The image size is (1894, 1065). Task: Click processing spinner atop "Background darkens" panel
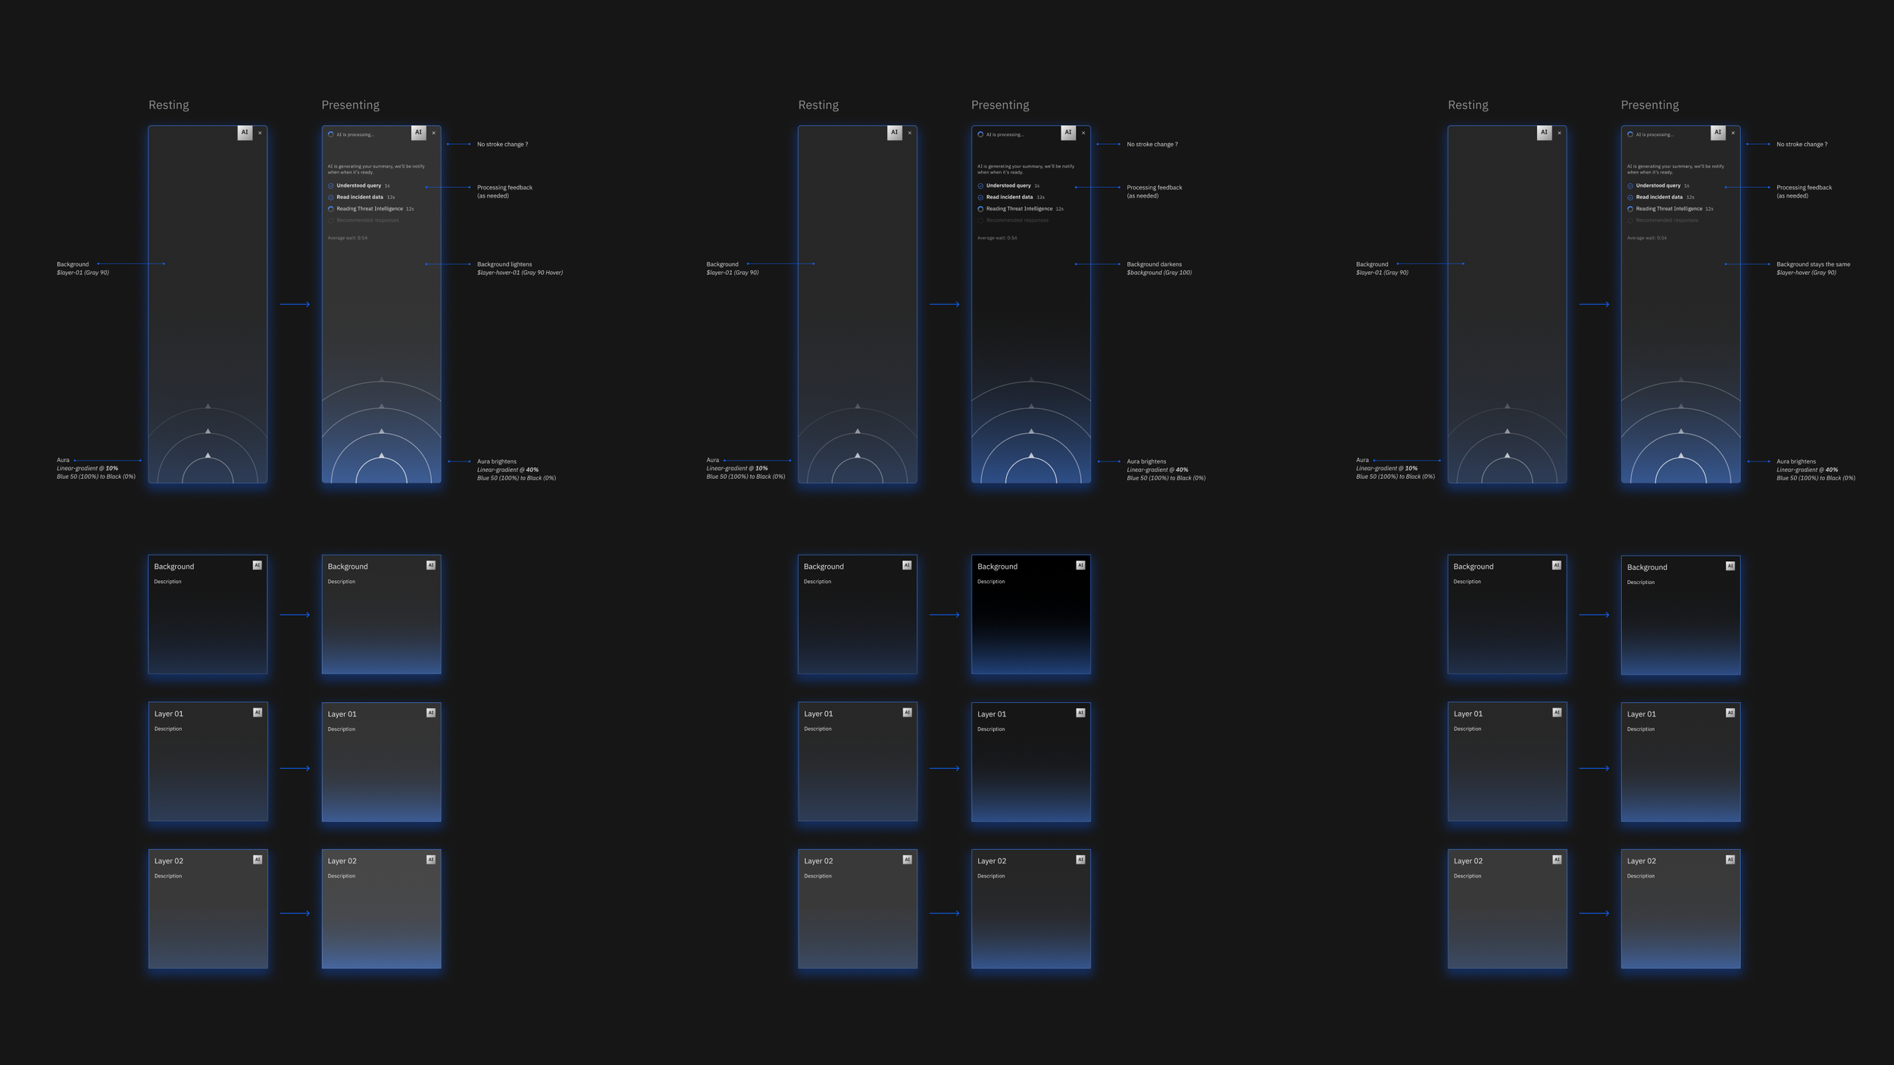point(980,135)
